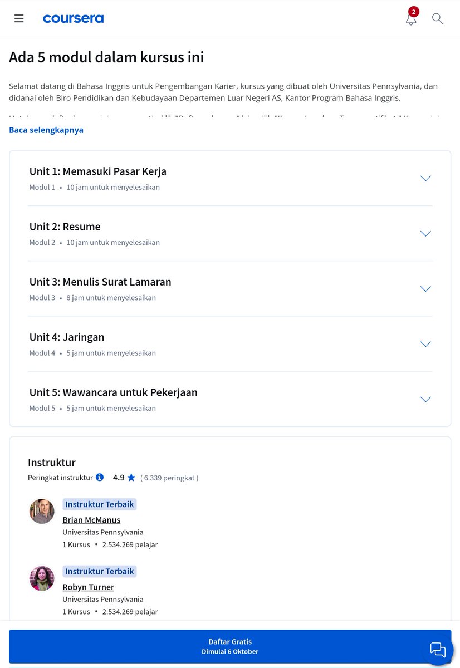
Task: Open the search magnifier icon
Action: point(438,18)
